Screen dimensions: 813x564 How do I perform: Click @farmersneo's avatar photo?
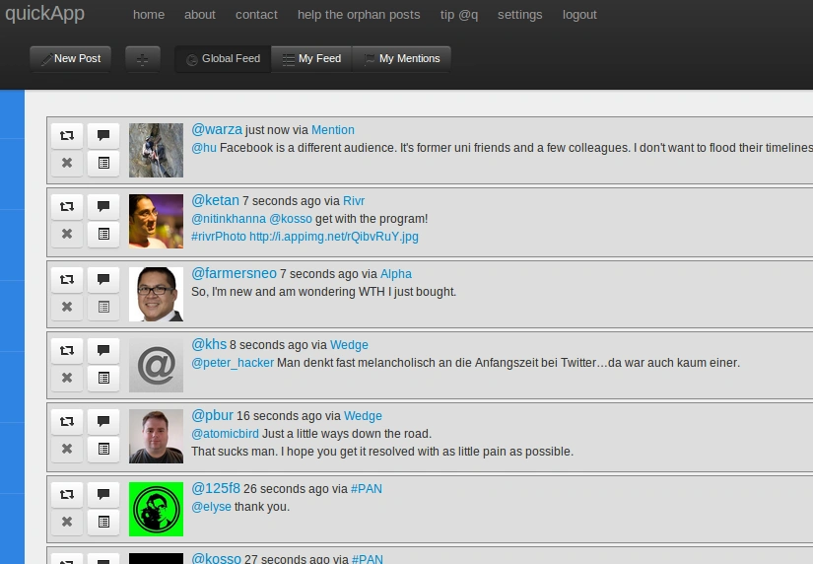pyautogui.click(x=156, y=295)
